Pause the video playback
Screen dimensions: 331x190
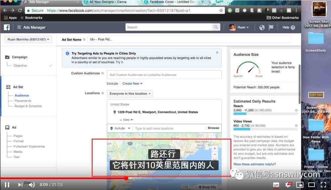[x=7, y=185]
